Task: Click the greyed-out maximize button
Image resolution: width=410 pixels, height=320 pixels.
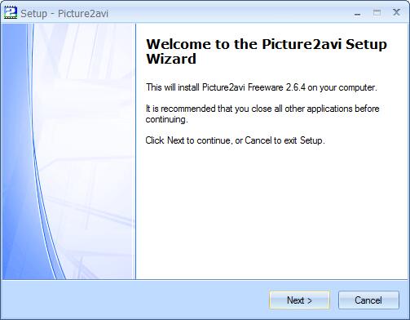Action: (377, 13)
